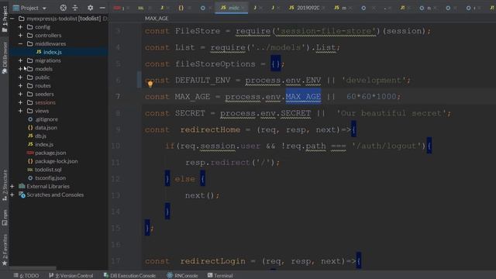Expand the models folder
496x279 pixels.
21,69
